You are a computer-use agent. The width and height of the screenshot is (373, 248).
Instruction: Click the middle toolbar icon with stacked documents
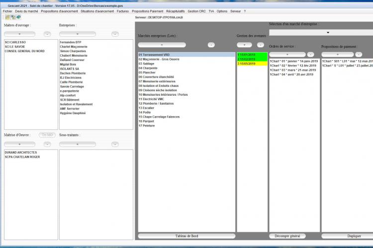coord(13,17)
